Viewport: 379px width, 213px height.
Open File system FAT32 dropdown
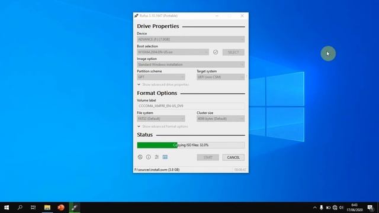point(161,118)
